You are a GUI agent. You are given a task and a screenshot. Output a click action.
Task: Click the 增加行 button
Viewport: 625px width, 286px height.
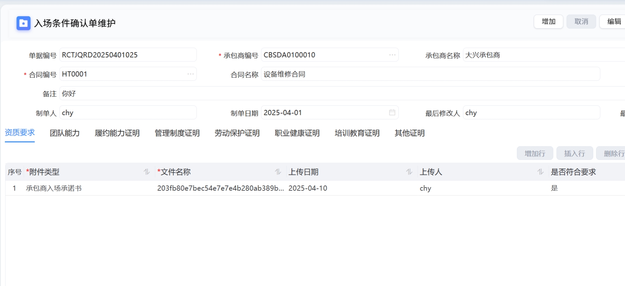pos(535,153)
